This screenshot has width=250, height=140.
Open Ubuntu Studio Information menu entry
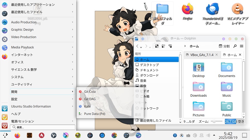(42, 106)
